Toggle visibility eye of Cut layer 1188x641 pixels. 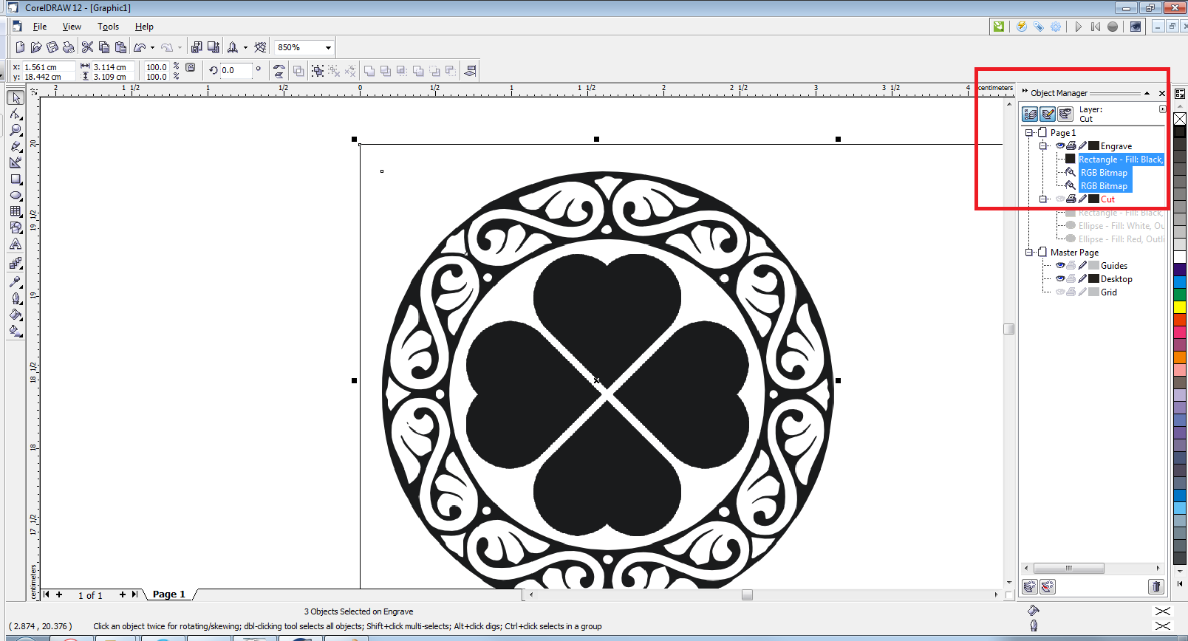[x=1060, y=199]
